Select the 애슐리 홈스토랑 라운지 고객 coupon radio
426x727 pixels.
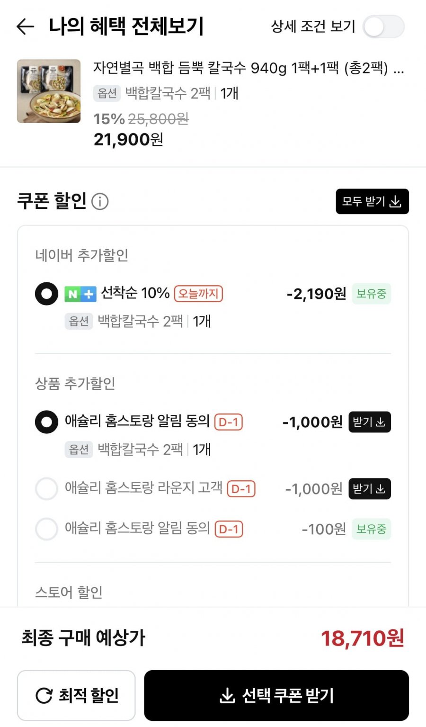point(46,488)
